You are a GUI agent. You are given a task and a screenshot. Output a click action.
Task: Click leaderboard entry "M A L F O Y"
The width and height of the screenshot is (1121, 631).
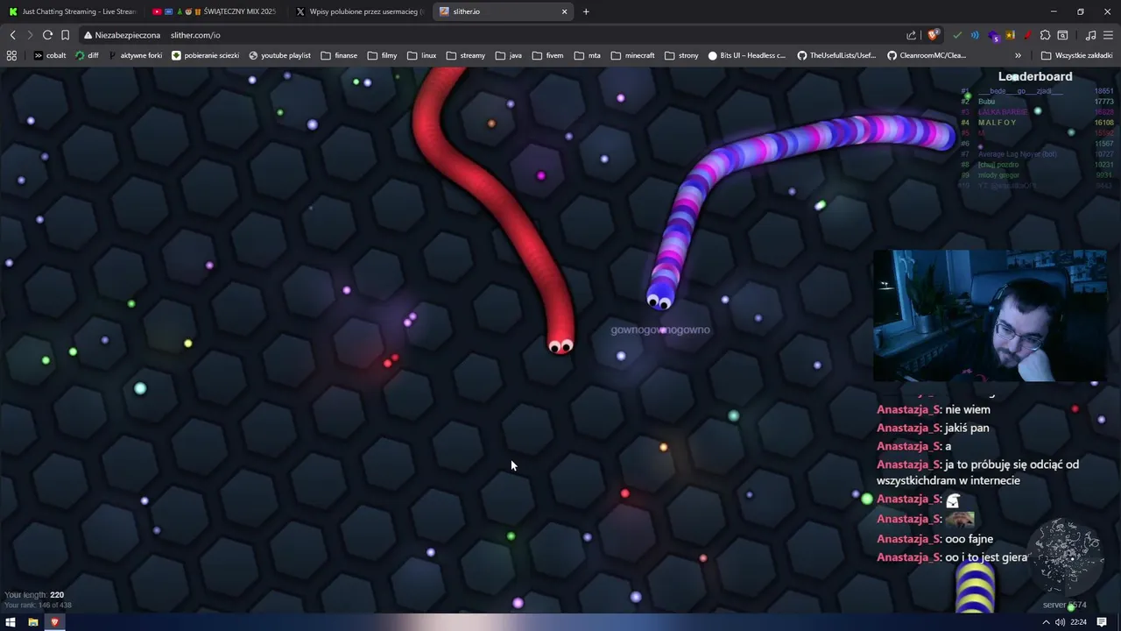[998, 123]
